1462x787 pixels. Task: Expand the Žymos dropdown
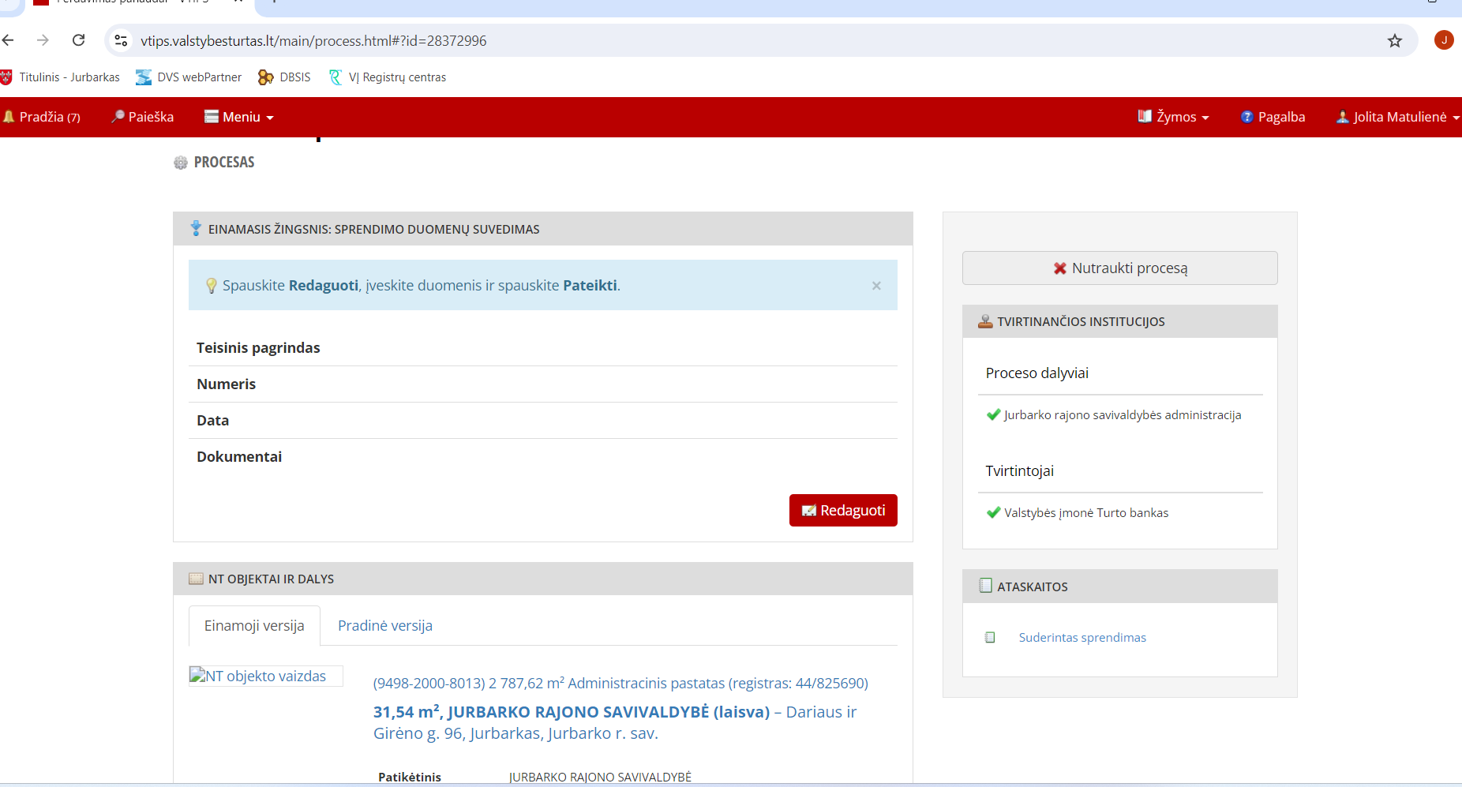(x=1174, y=117)
